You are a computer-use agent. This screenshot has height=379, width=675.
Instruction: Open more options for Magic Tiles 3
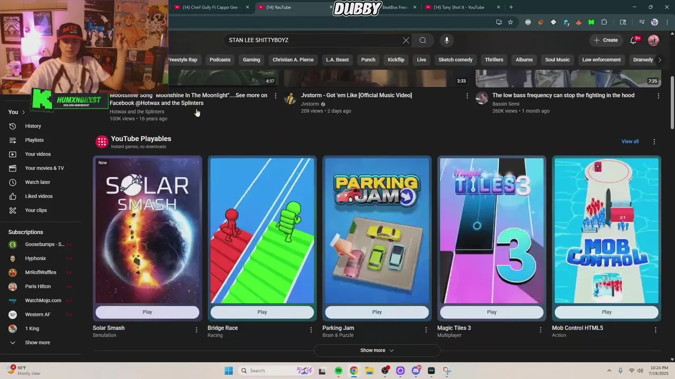pos(541,330)
